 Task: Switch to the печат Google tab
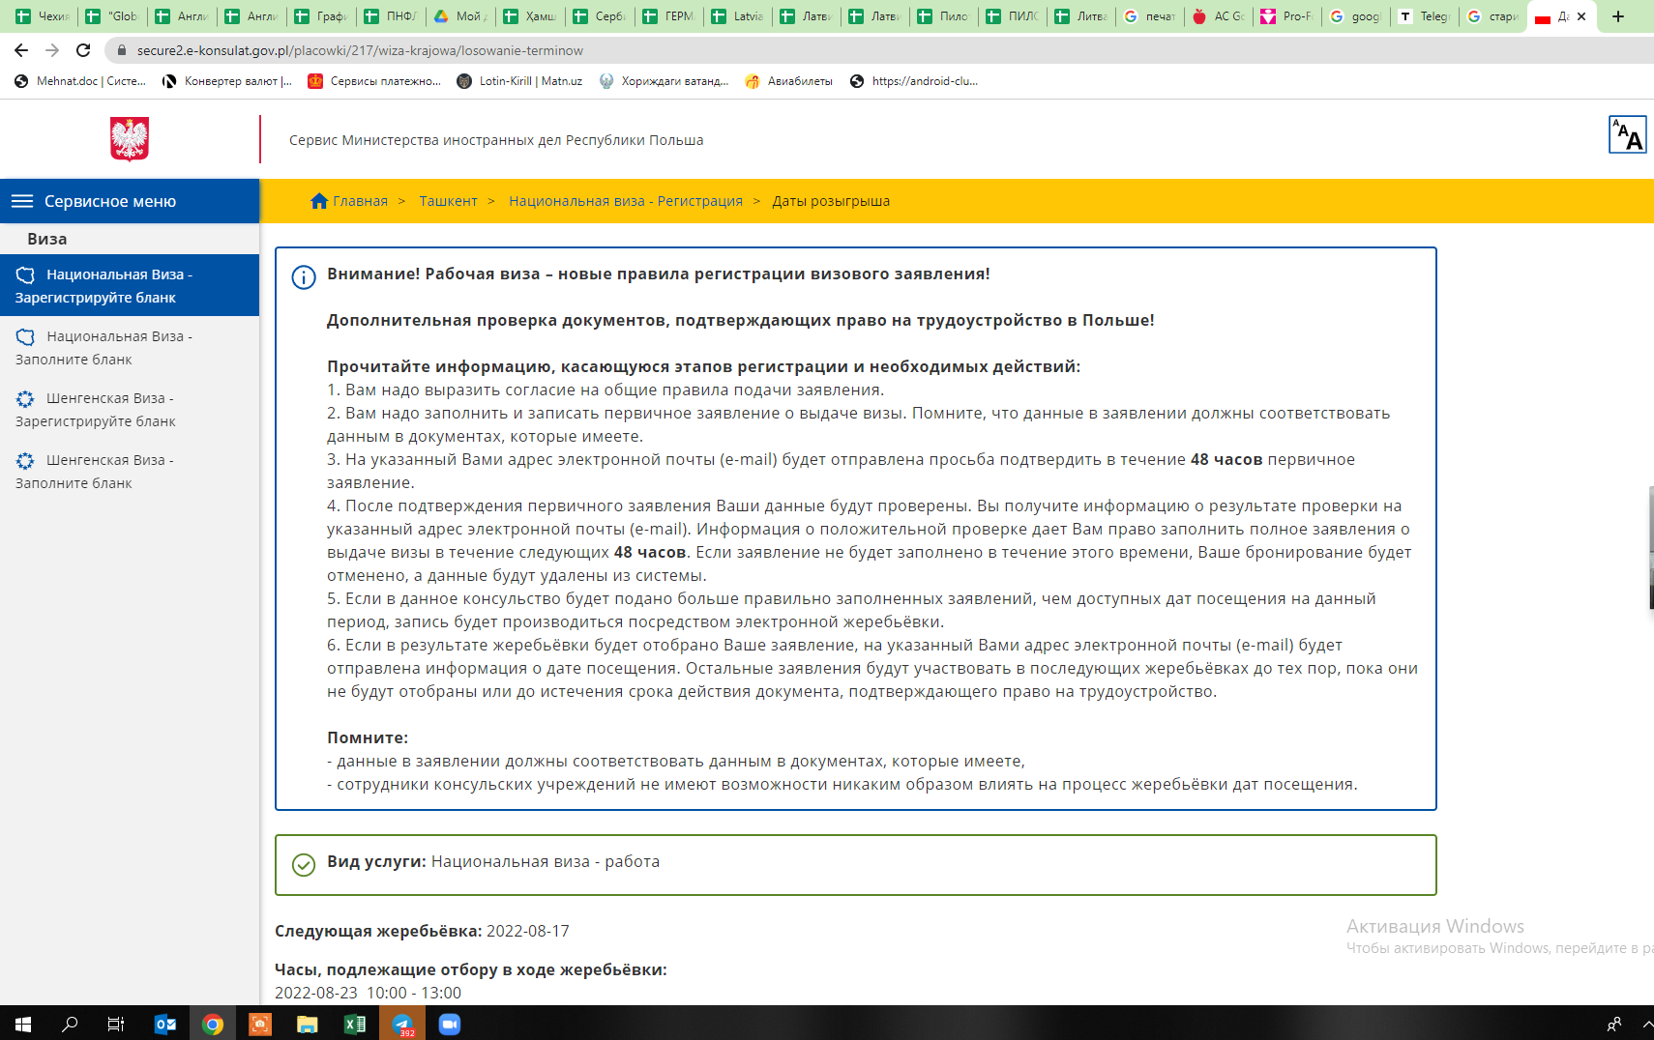(x=1151, y=16)
